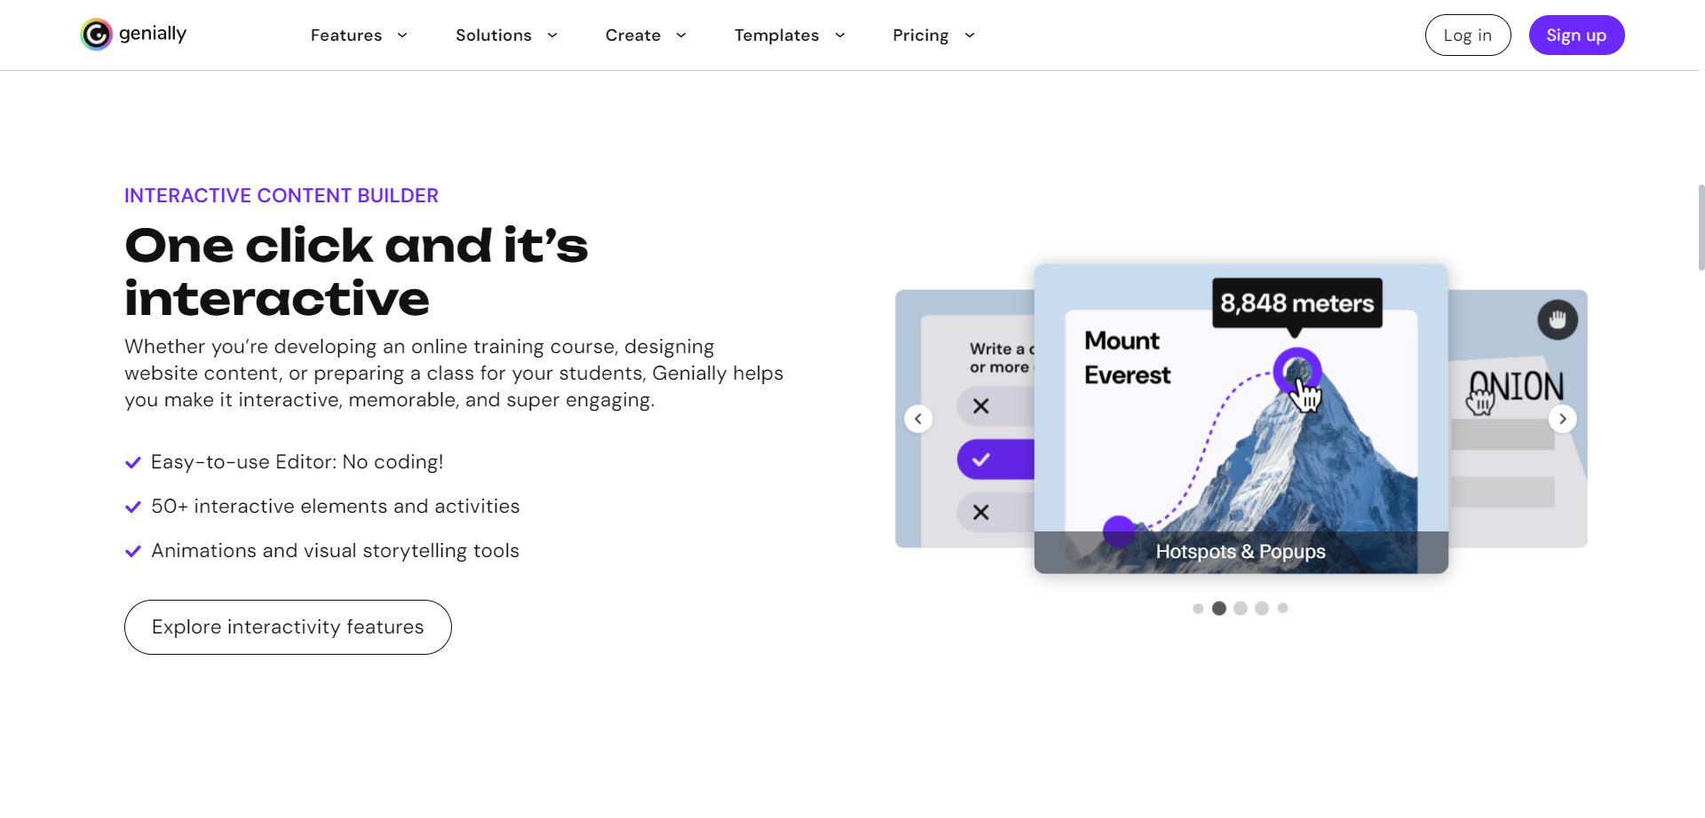Click the Log in button

1468,35
